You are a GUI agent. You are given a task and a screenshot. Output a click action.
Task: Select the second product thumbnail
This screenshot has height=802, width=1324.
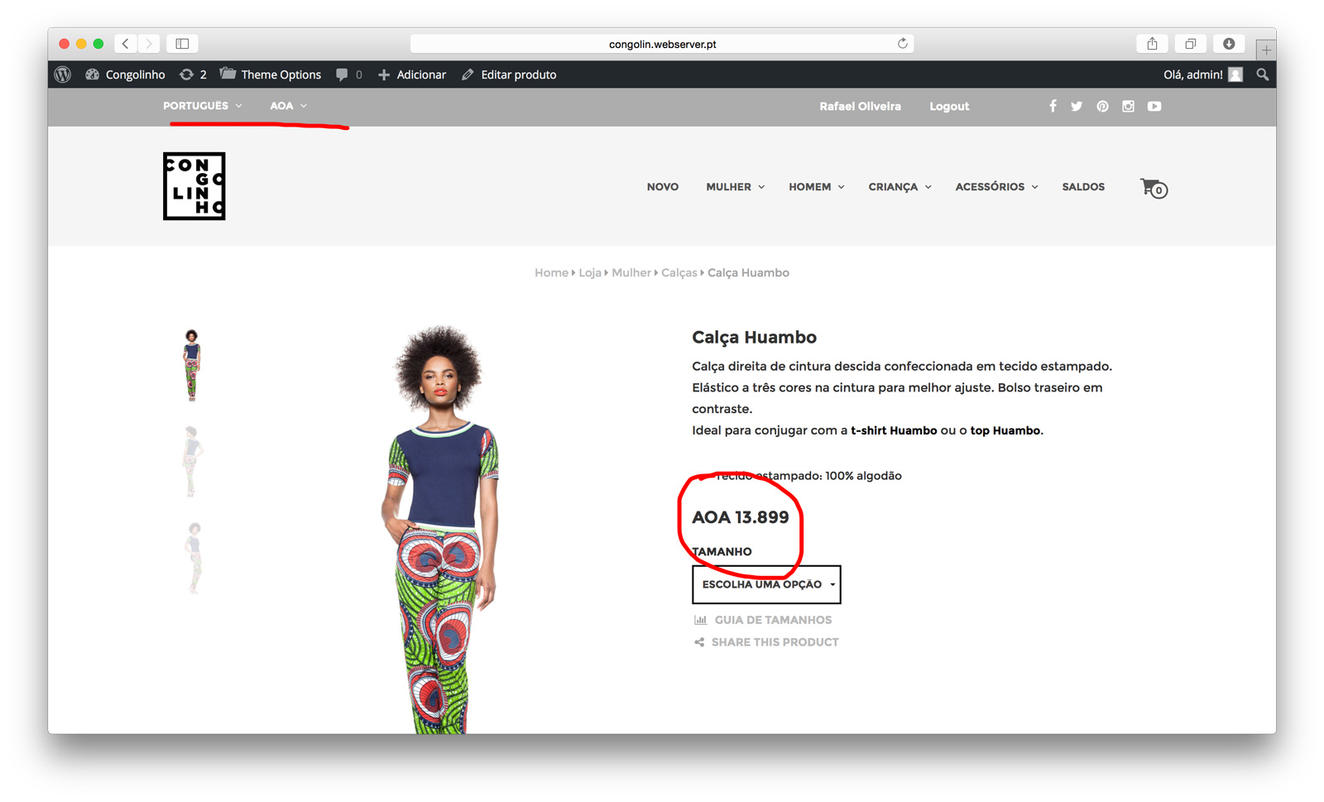pos(191,461)
